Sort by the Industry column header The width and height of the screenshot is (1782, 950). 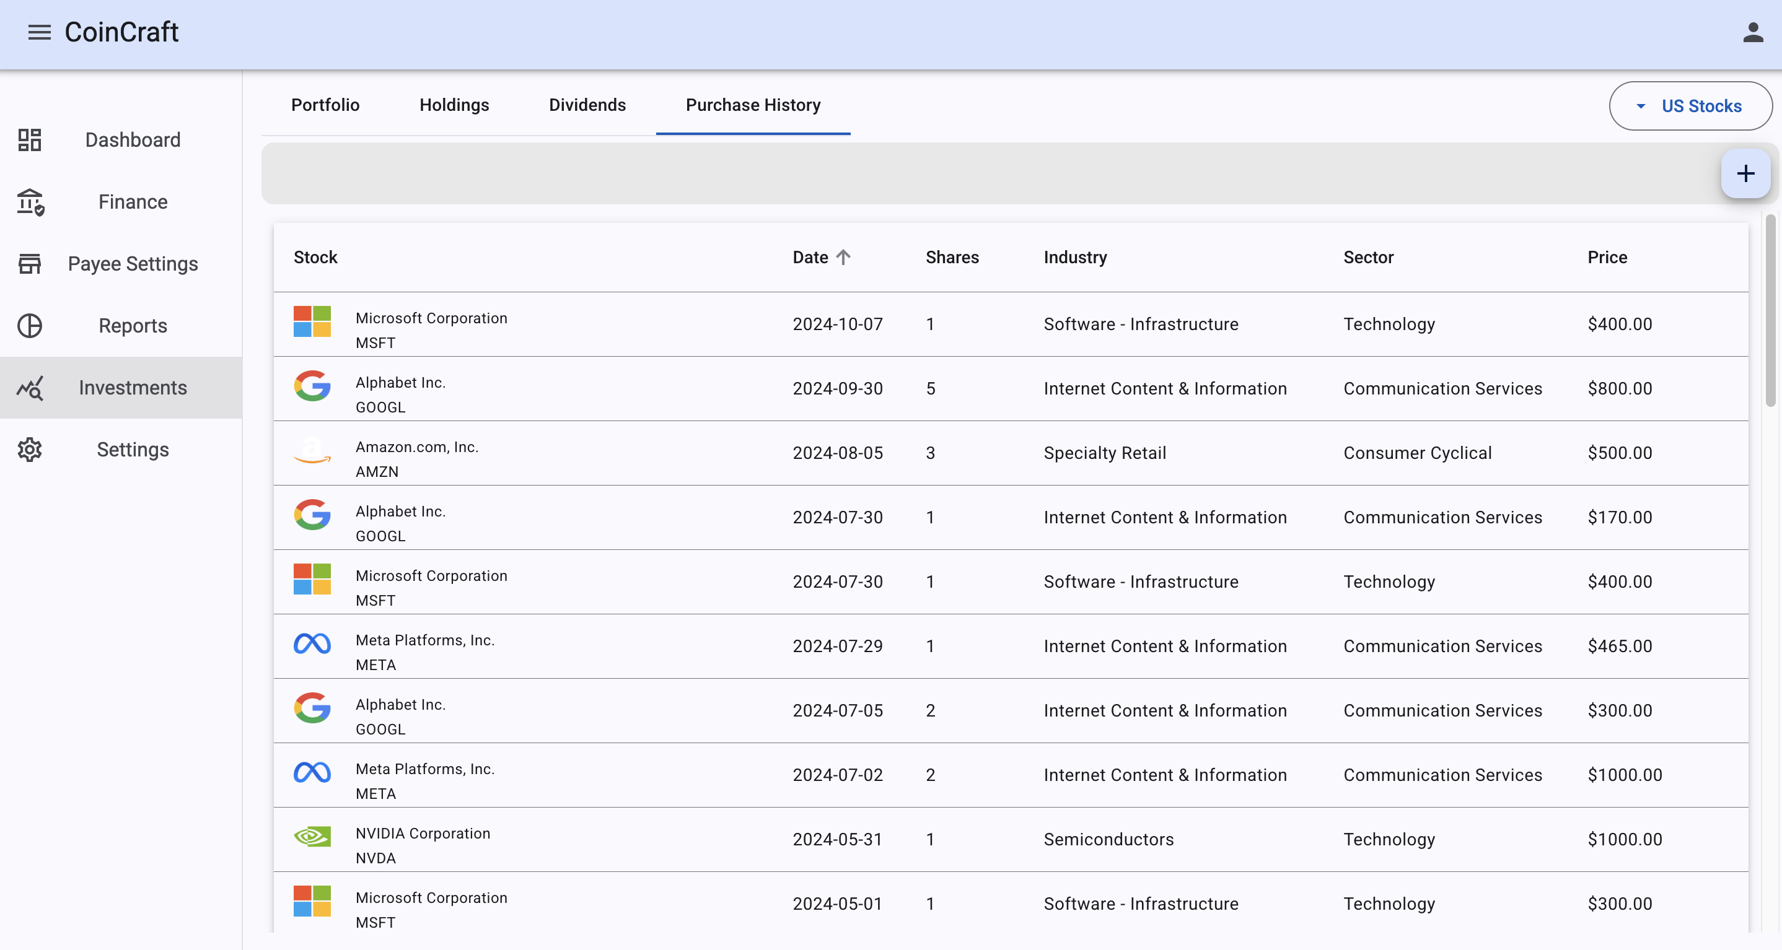[1075, 257]
